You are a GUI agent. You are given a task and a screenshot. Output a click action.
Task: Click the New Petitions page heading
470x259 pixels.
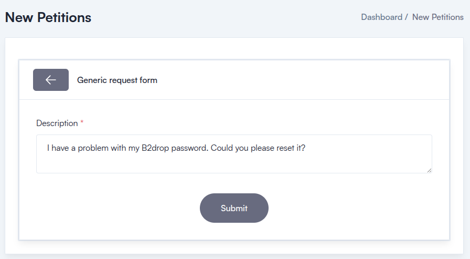(48, 17)
